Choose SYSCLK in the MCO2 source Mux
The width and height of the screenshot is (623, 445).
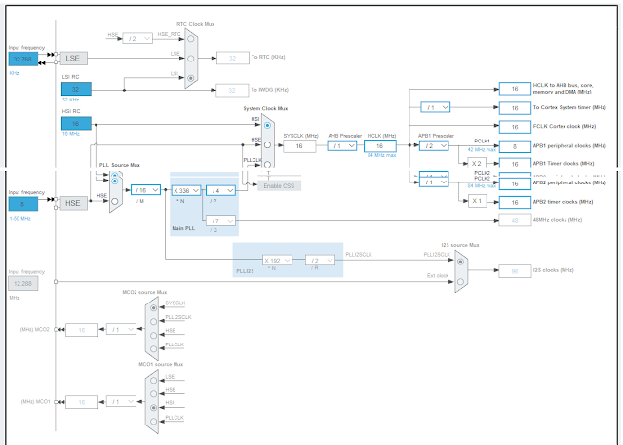coord(154,308)
